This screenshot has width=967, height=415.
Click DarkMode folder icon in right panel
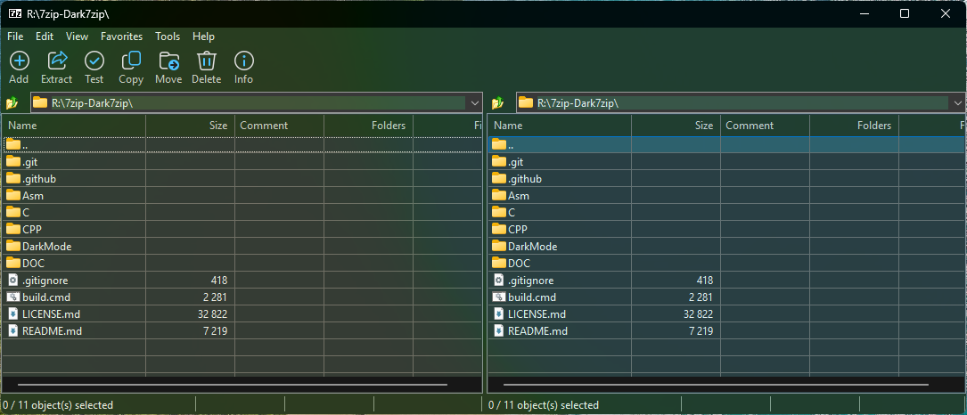tap(499, 246)
